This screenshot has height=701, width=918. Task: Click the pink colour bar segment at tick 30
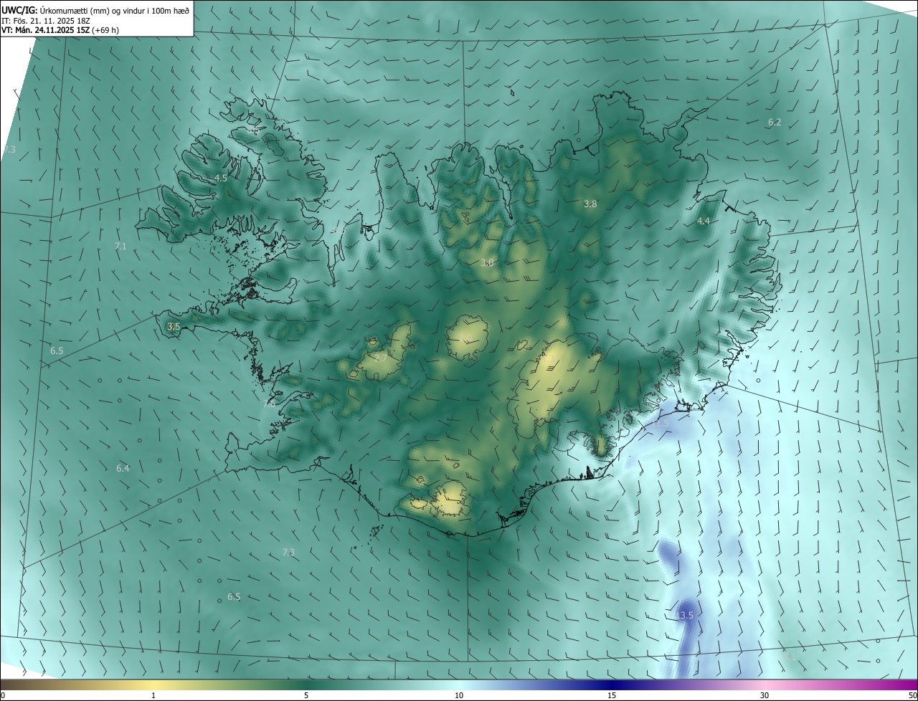[765, 684]
